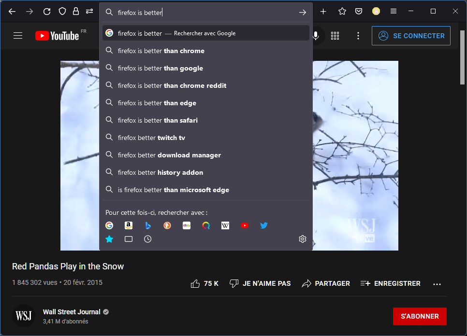This screenshot has height=336, width=467.
Task: Open YouTube's three-dot settings menu
Action: [x=358, y=36]
